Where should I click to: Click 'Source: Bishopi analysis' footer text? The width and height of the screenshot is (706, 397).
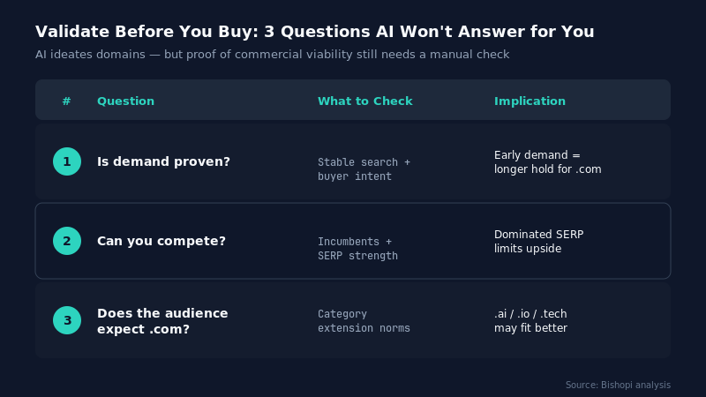(x=619, y=385)
